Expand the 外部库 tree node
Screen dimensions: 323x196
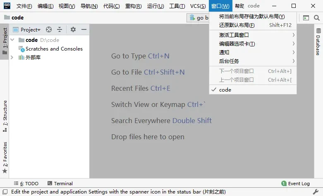tap(12, 58)
